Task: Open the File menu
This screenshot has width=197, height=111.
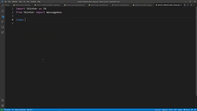Action: 6,2
